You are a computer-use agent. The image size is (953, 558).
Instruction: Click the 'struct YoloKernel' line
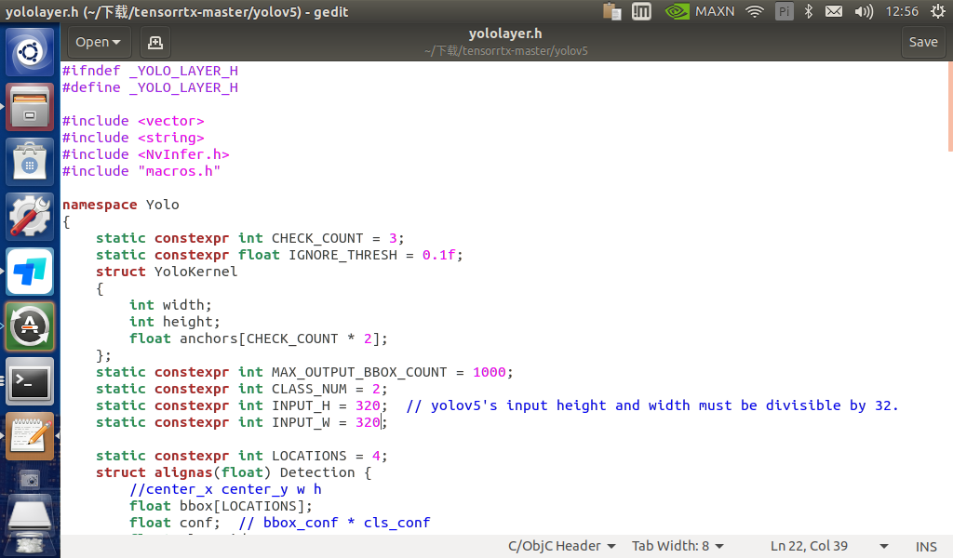[167, 272]
